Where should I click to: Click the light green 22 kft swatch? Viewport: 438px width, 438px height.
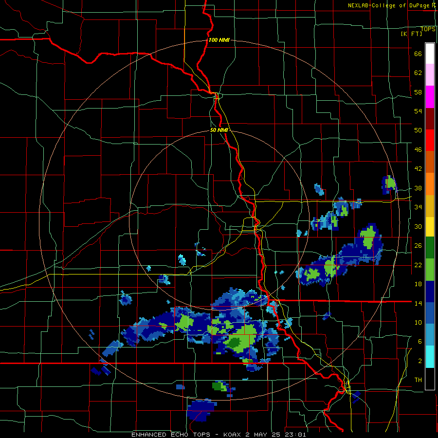click(430, 270)
